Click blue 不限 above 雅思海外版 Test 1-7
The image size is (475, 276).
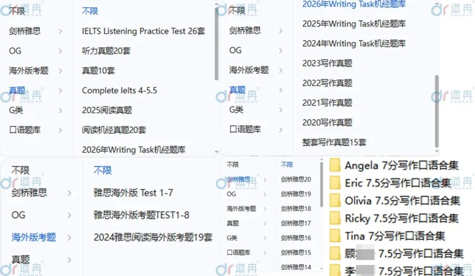point(102,171)
